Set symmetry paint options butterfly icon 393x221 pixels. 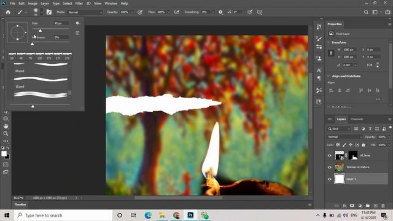(x=259, y=12)
